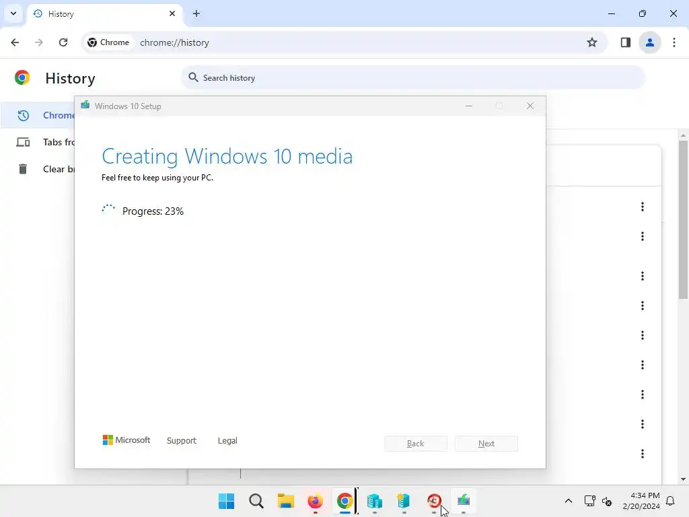Click the Chrome back arrow
689x517 pixels.
click(x=15, y=42)
